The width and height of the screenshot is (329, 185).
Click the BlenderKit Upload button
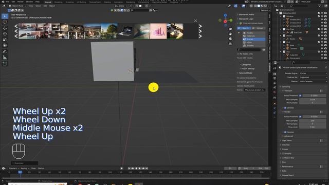(258, 28)
